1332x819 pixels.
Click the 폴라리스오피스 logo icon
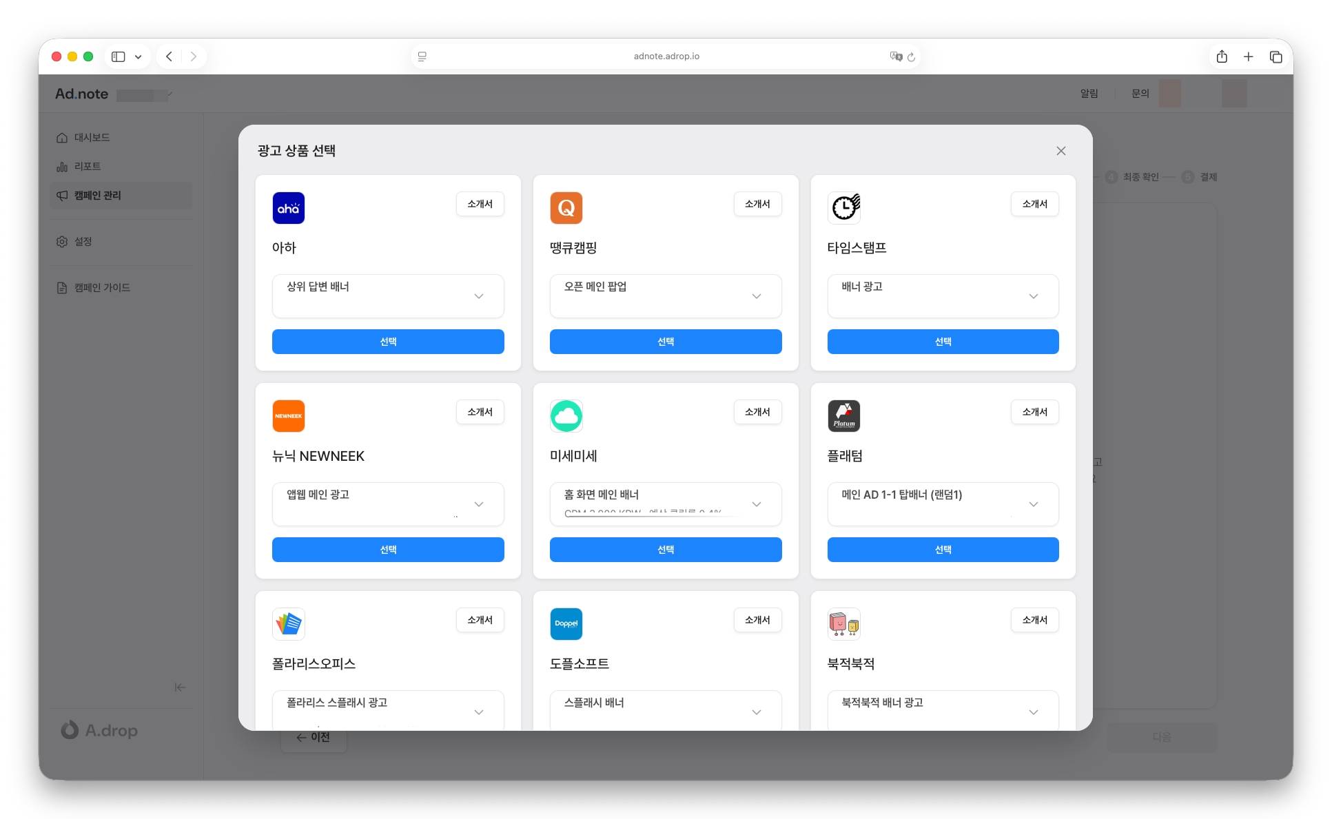pos(288,624)
